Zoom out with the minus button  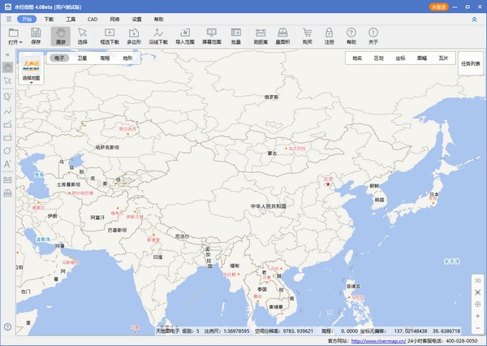click(478, 327)
